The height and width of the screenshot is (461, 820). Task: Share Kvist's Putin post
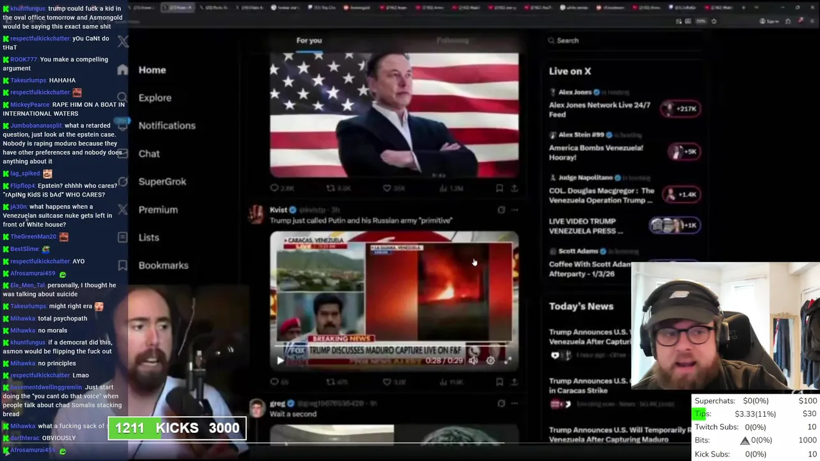tap(514, 382)
